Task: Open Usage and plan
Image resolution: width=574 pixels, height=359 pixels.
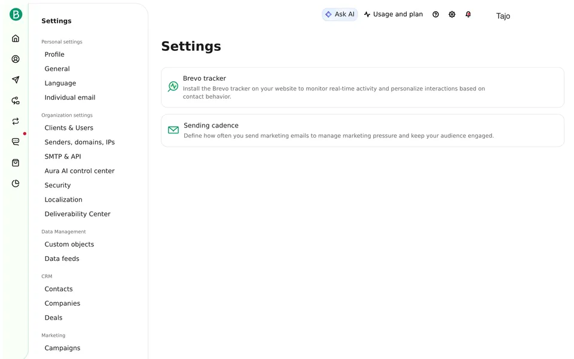Action: (x=393, y=14)
